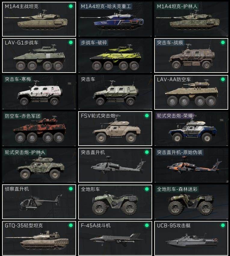230x256 pixels.
Task: Click the F-45A战斗机 fighter jet image
Action: pyautogui.click(x=117, y=239)
